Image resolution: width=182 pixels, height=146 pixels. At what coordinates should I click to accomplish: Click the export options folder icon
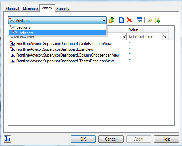(x=158, y=20)
